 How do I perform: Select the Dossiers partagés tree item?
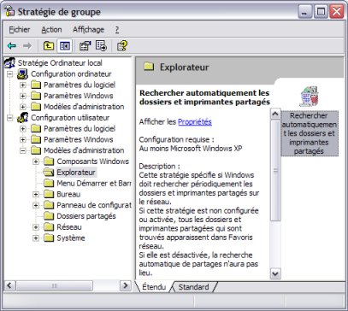coord(86,216)
